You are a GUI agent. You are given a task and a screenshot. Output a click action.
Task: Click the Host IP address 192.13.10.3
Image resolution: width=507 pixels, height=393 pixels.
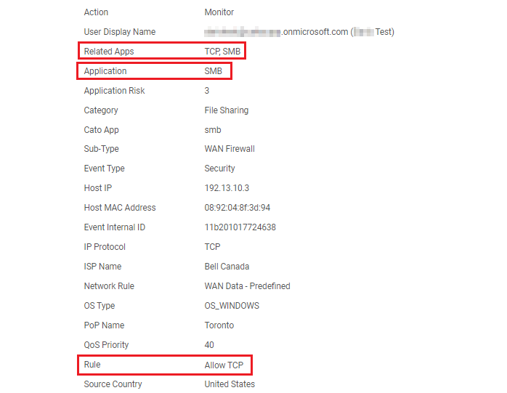click(x=227, y=188)
